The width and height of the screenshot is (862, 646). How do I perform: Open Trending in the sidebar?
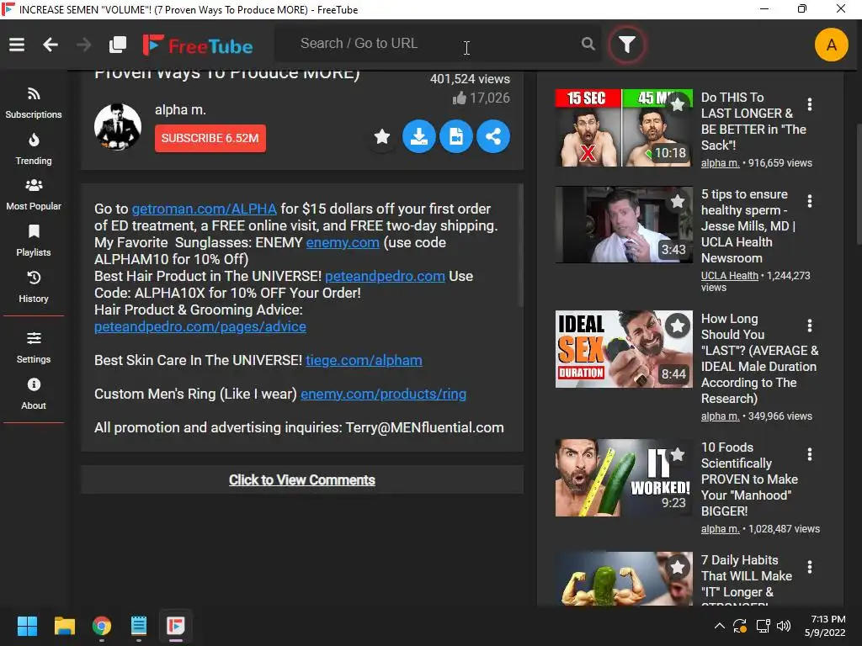(34, 150)
